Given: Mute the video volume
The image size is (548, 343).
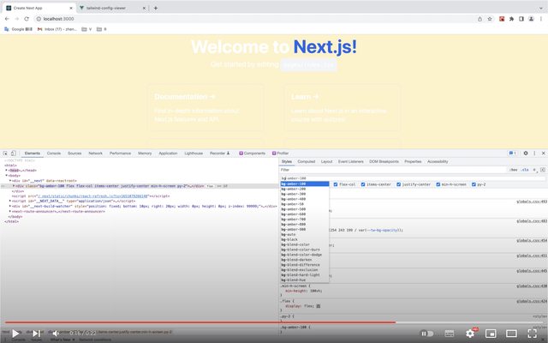Looking at the screenshot, I should tap(56, 334).
